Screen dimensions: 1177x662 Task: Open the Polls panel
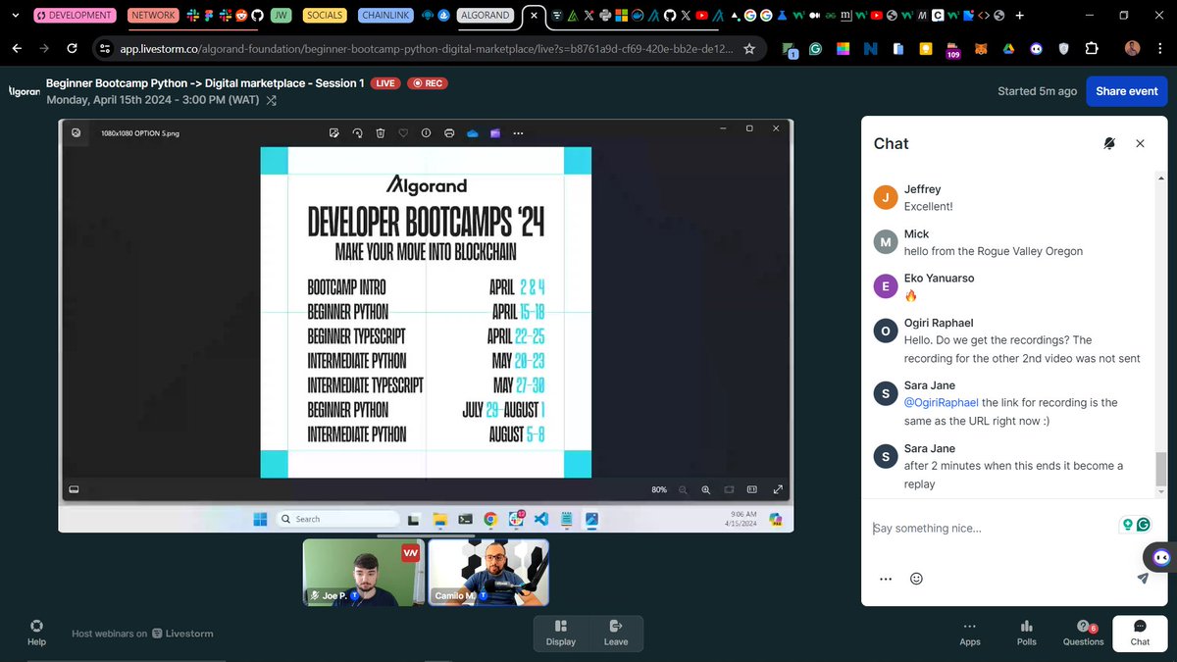coord(1026,633)
